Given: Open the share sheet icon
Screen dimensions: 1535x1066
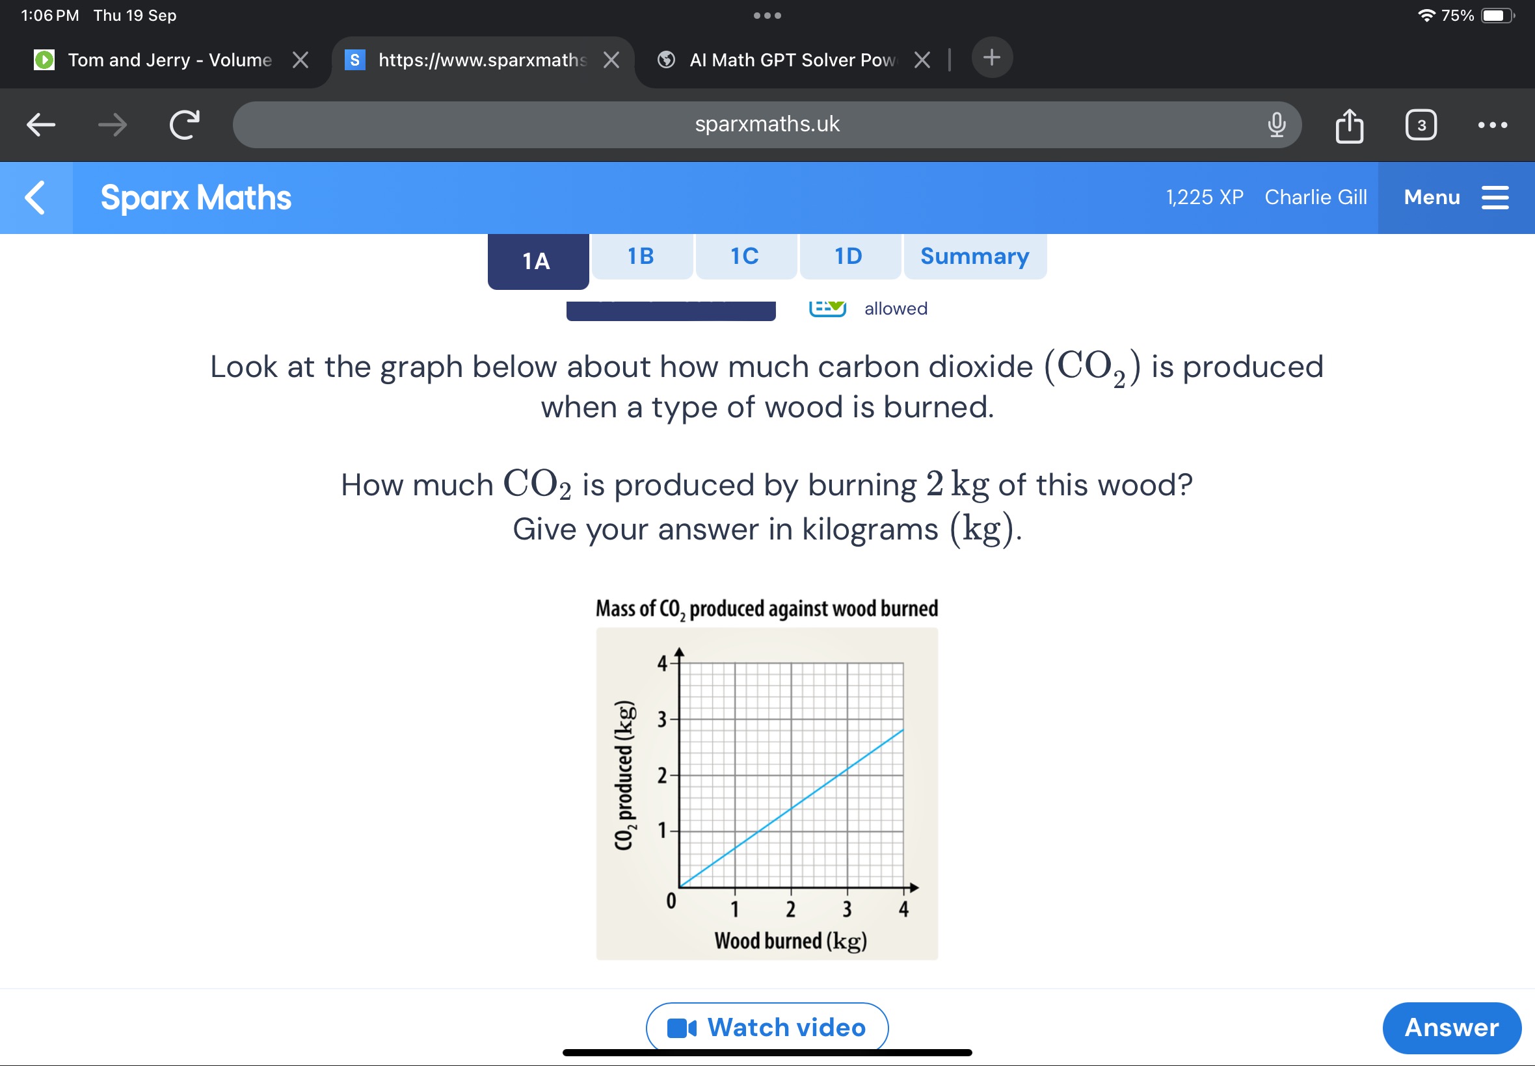Looking at the screenshot, I should coord(1349,125).
